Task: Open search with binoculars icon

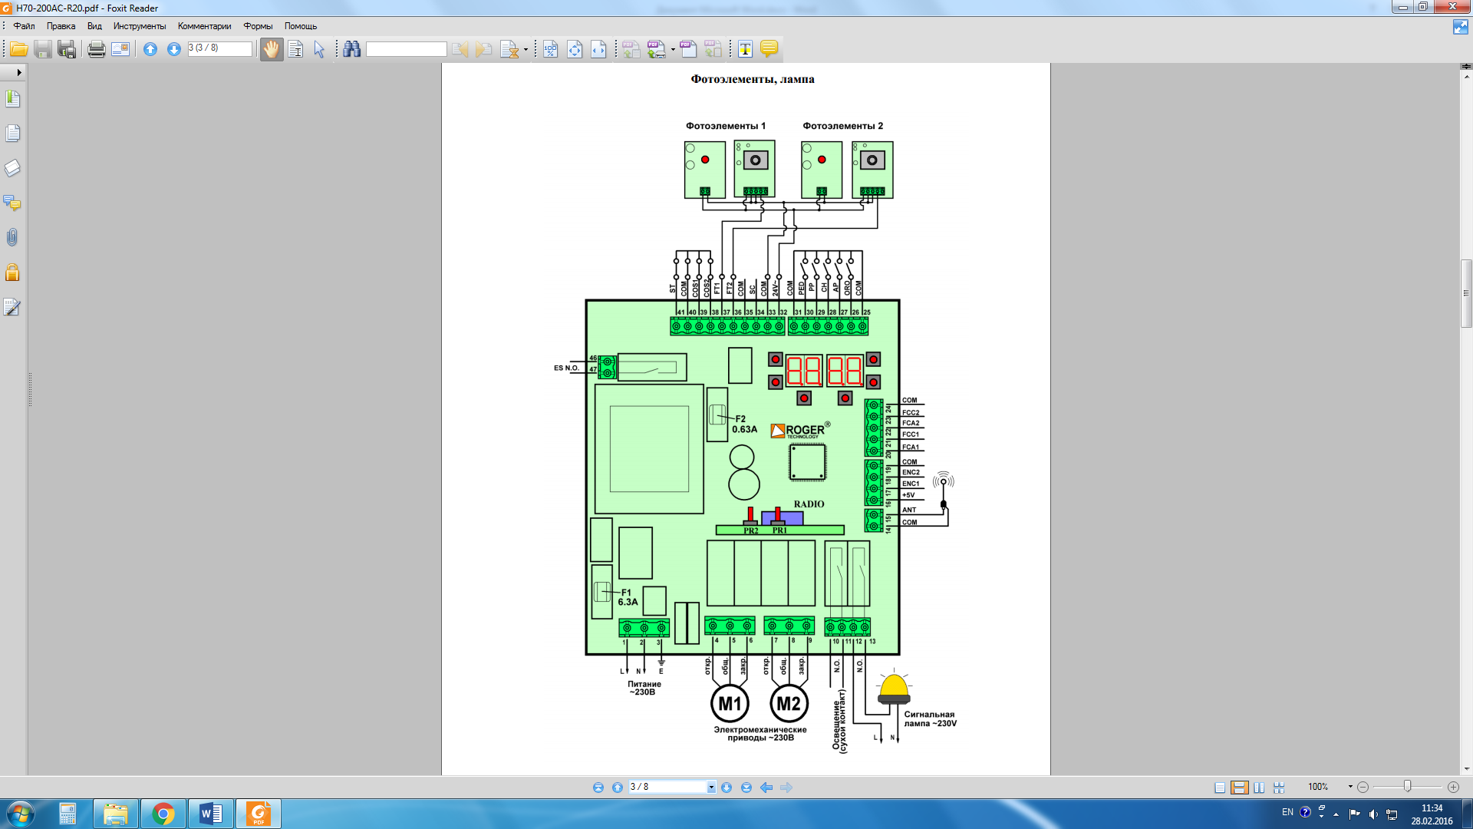Action: [x=352, y=50]
